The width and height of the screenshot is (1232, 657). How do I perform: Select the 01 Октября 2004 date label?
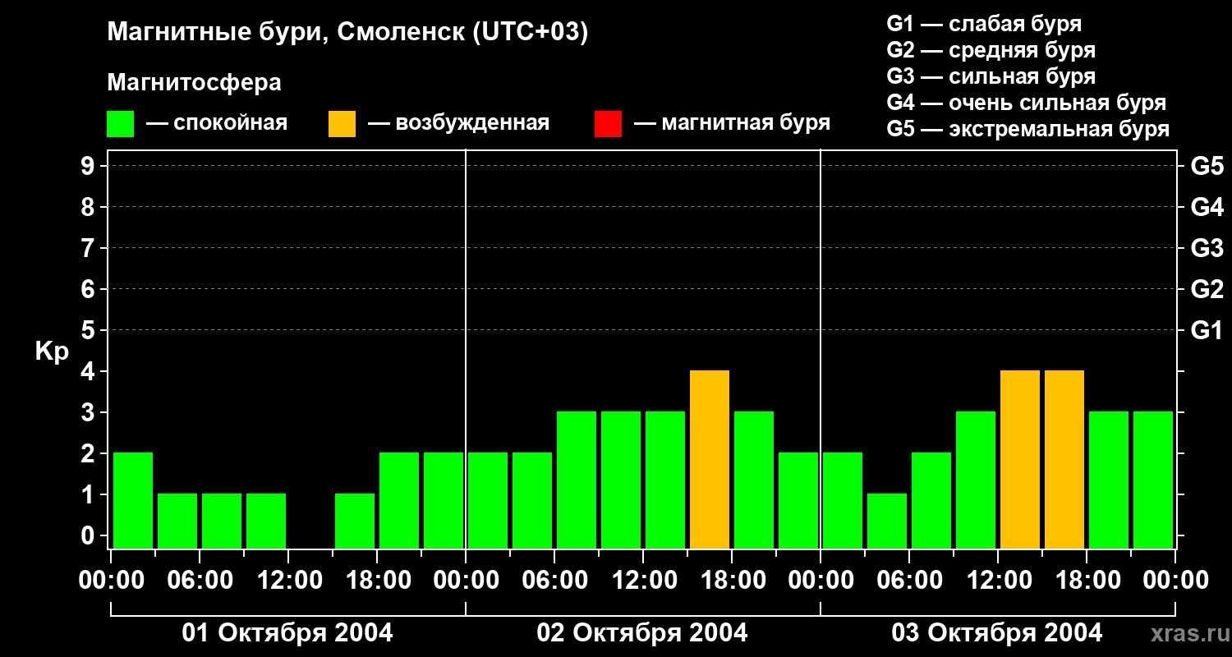click(287, 633)
